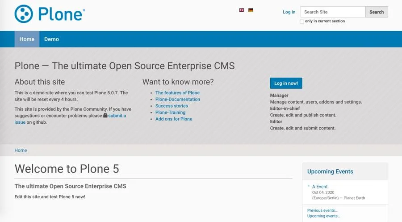Click the 'Manager' role label
This screenshot has width=402, height=222.
tap(279, 95)
